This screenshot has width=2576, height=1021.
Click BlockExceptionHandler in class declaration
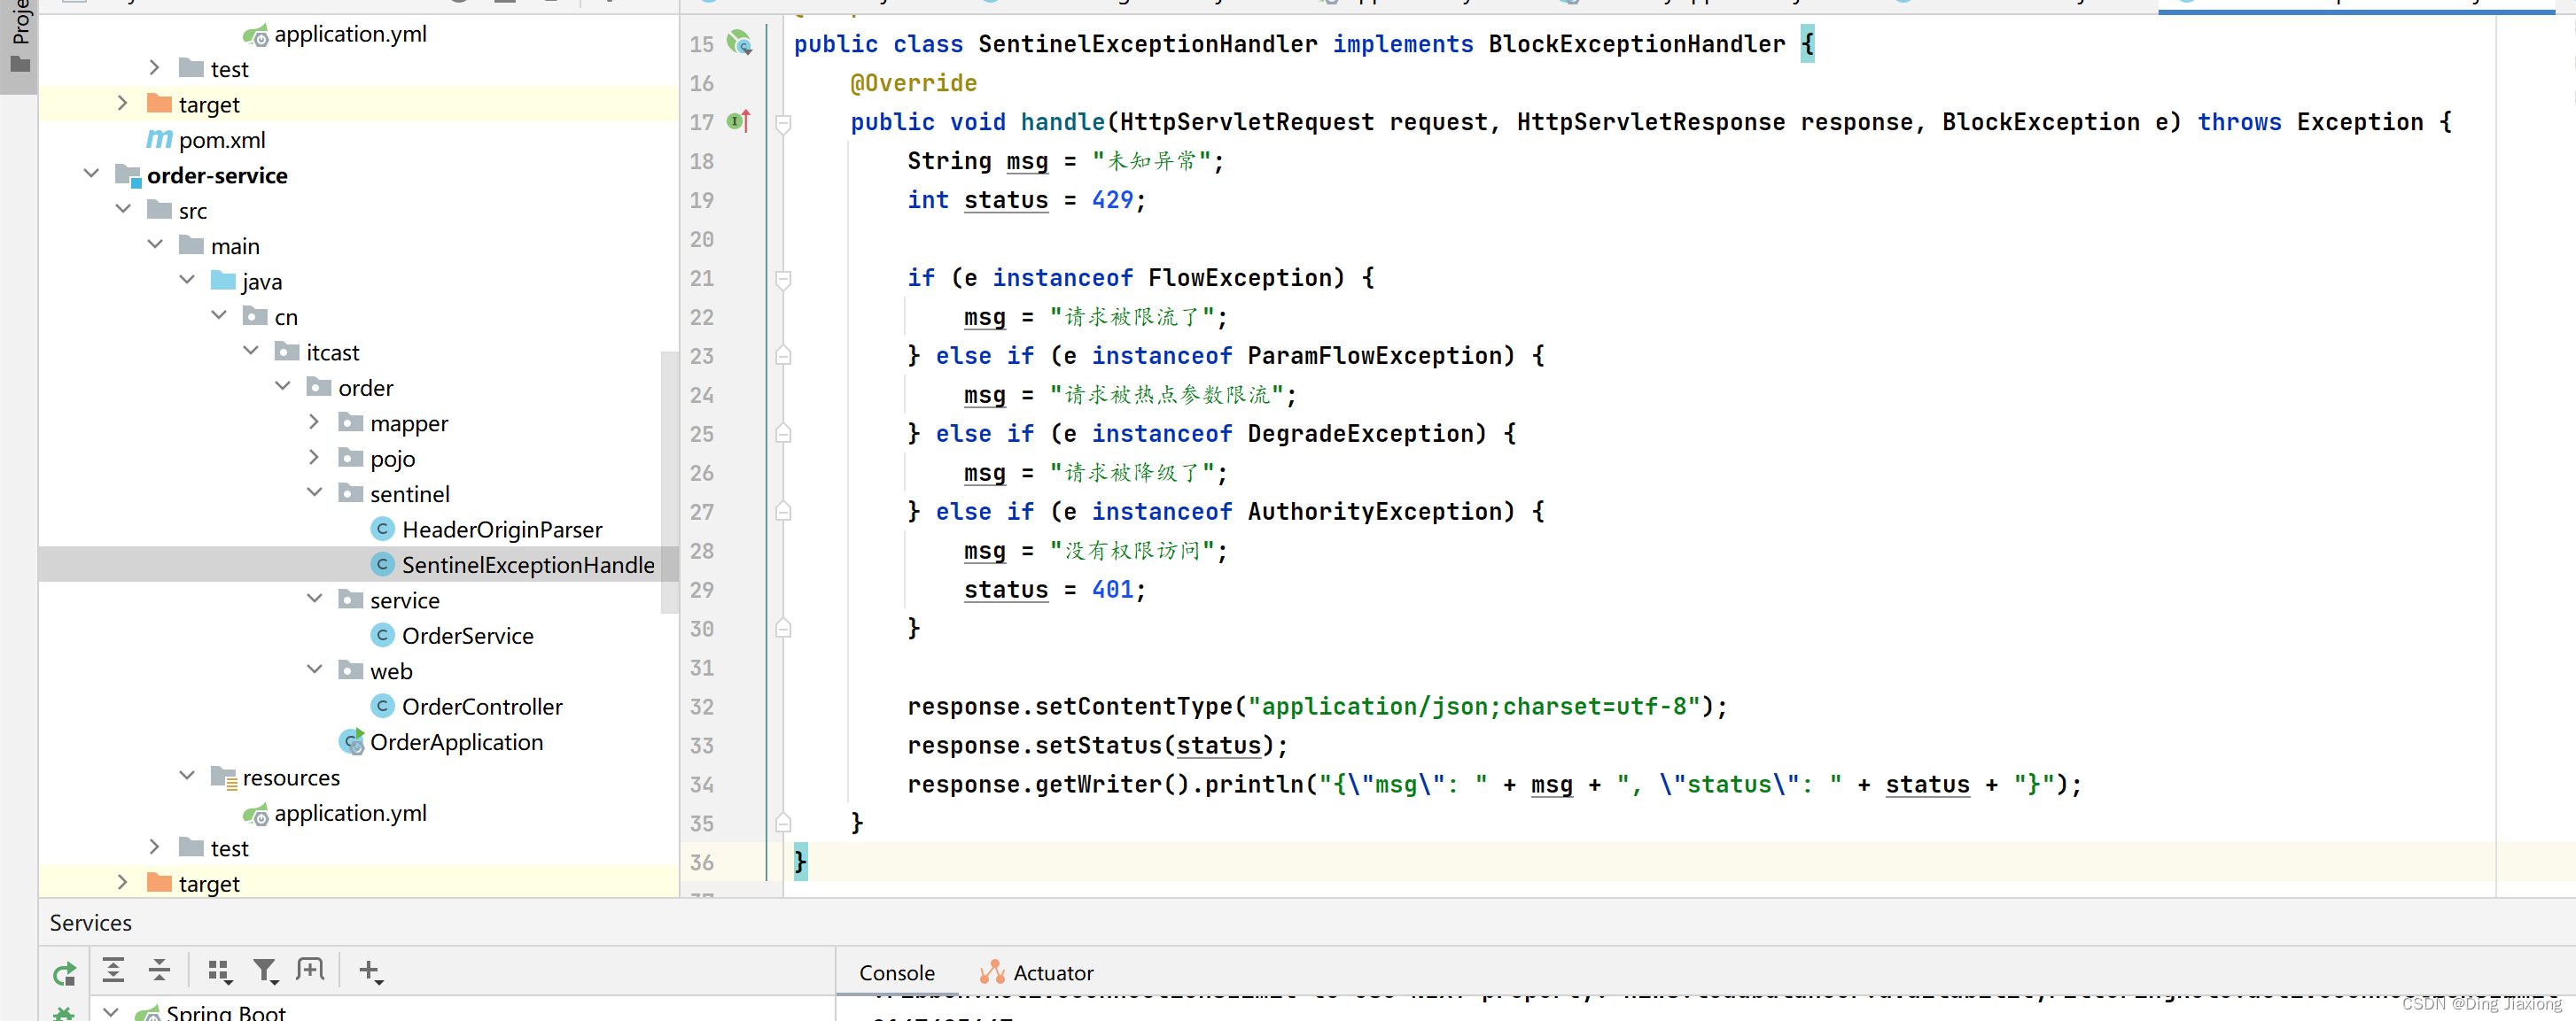1636,44
